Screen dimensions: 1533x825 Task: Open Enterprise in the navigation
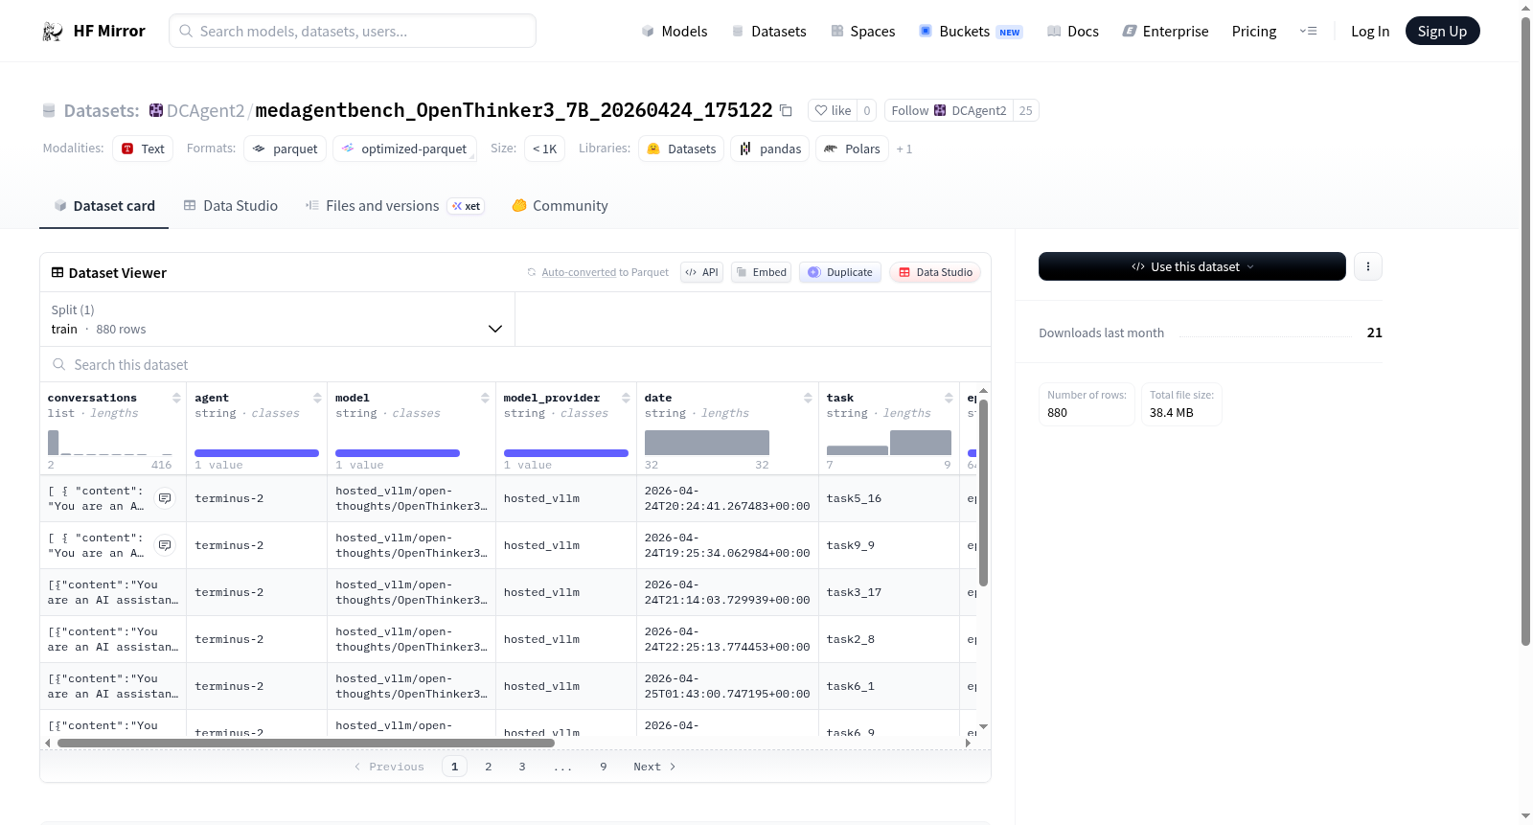pos(1165,31)
